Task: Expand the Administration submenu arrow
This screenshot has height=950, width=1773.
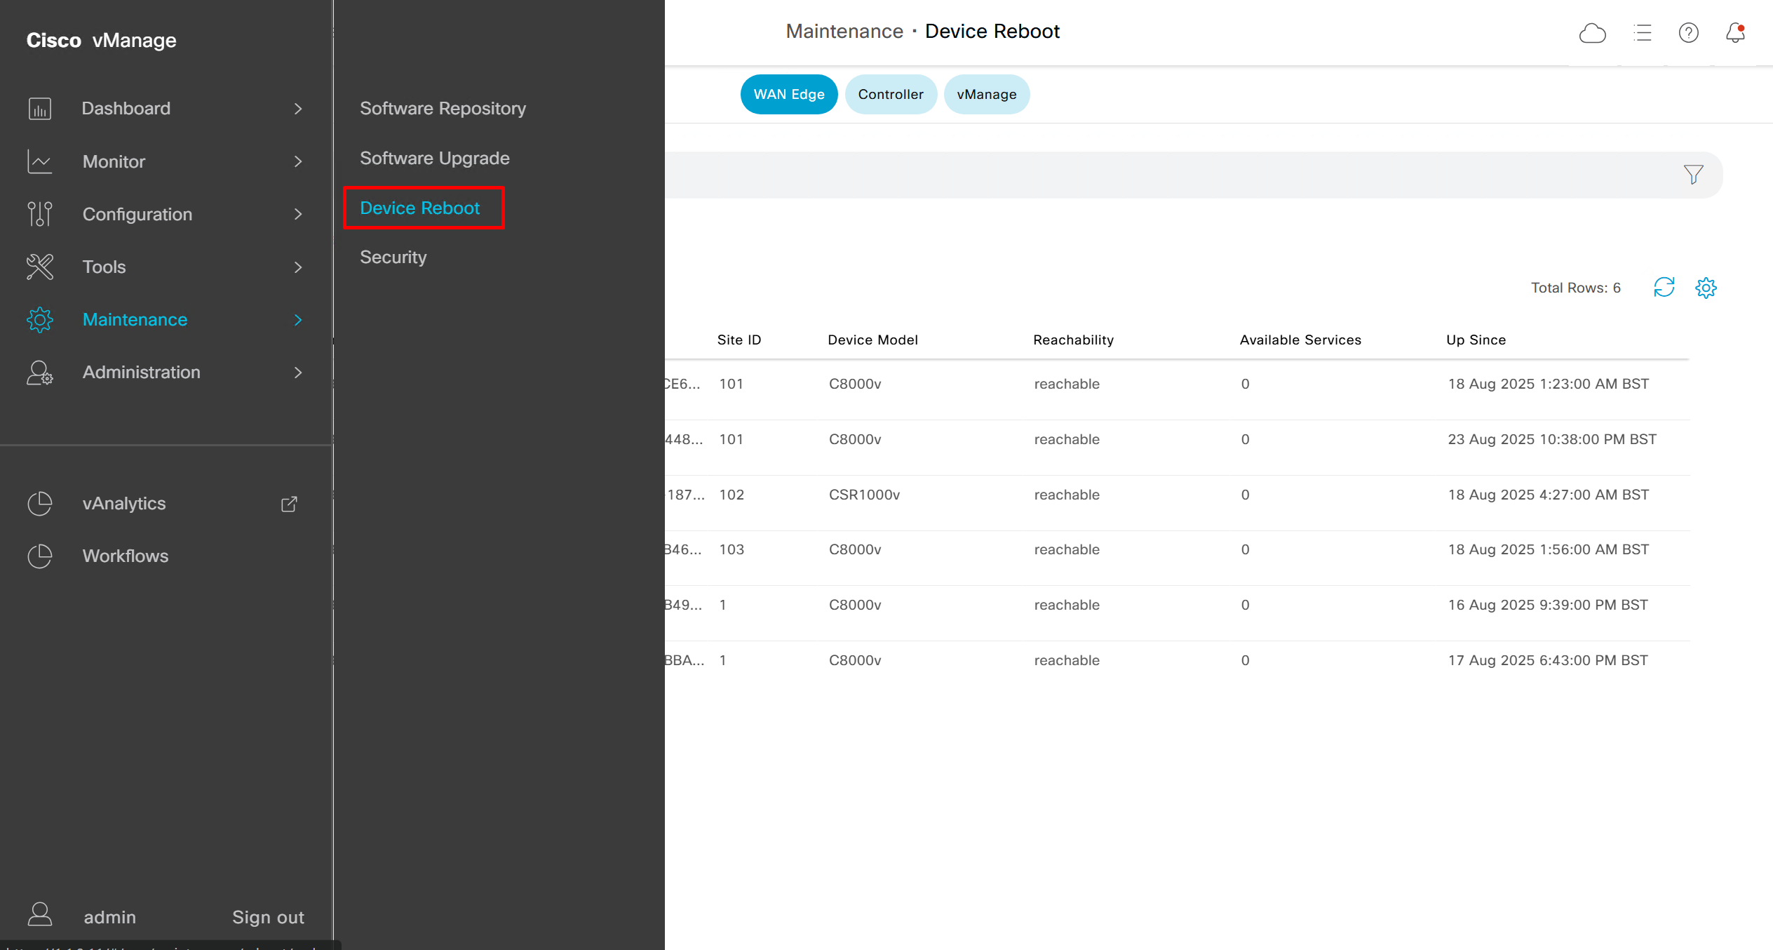Action: click(x=298, y=373)
